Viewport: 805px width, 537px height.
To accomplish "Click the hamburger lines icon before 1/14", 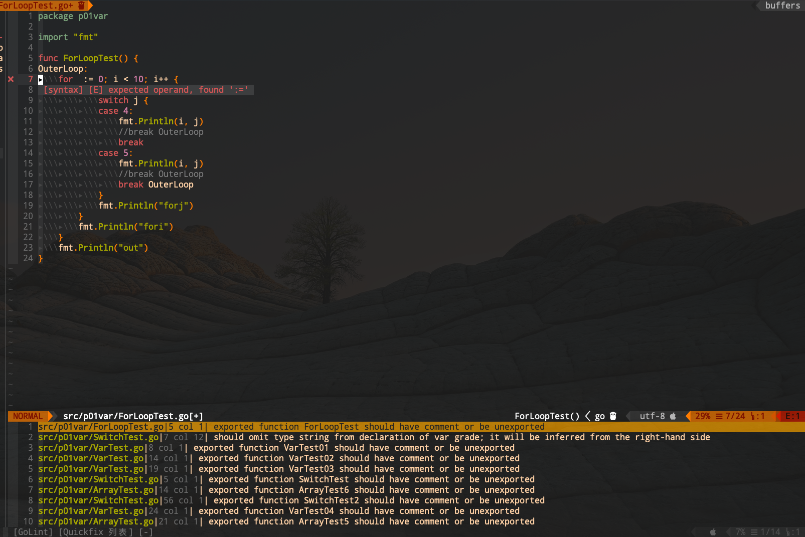I will click(x=754, y=531).
